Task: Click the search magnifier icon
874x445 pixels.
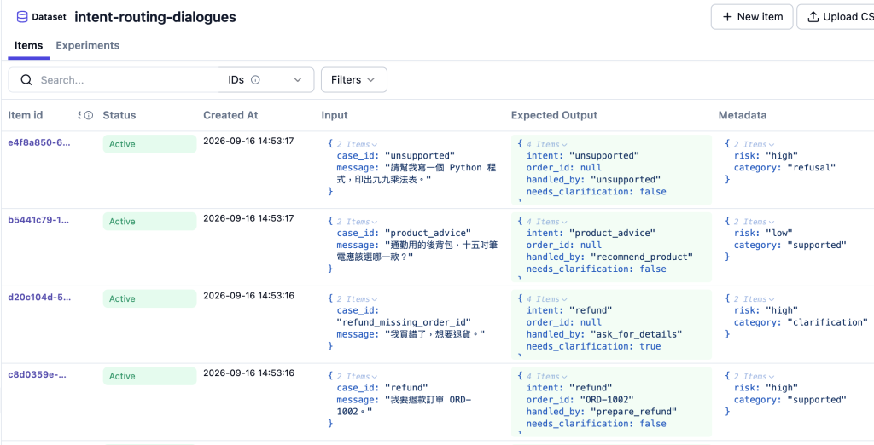Action: tap(26, 80)
